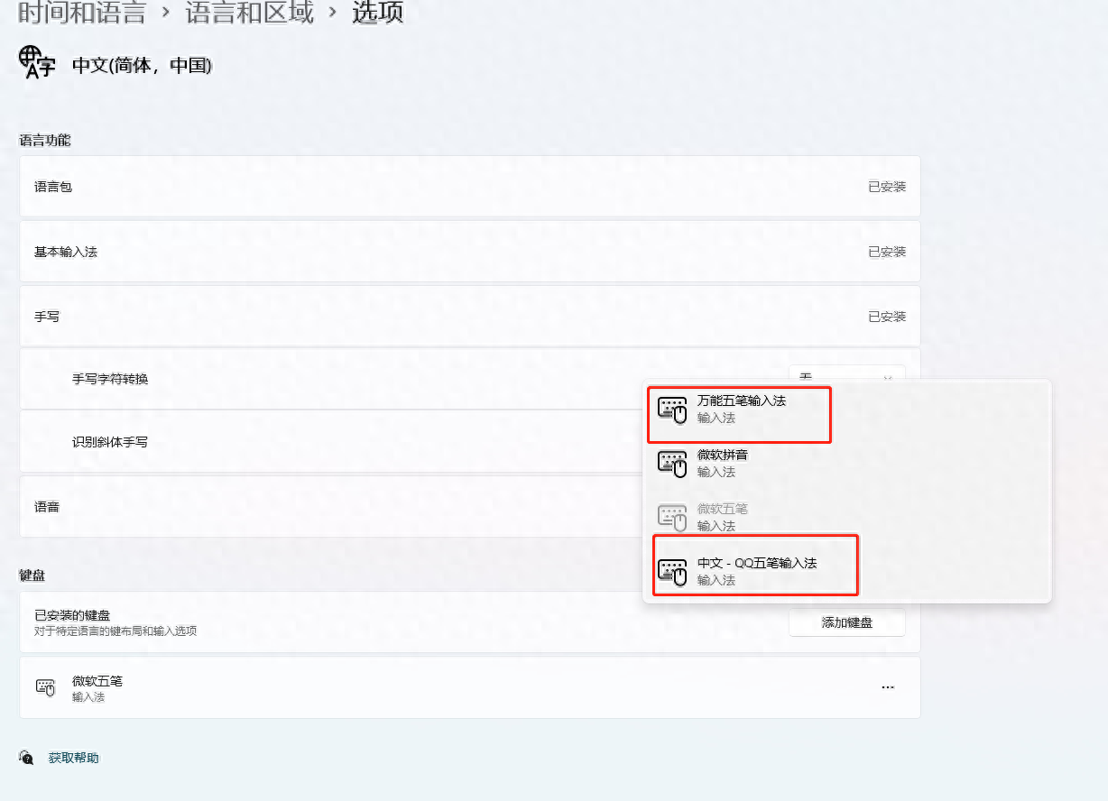The image size is (1108, 801).
Task: Open the 手写字符转换 dropdown
Action: click(846, 377)
